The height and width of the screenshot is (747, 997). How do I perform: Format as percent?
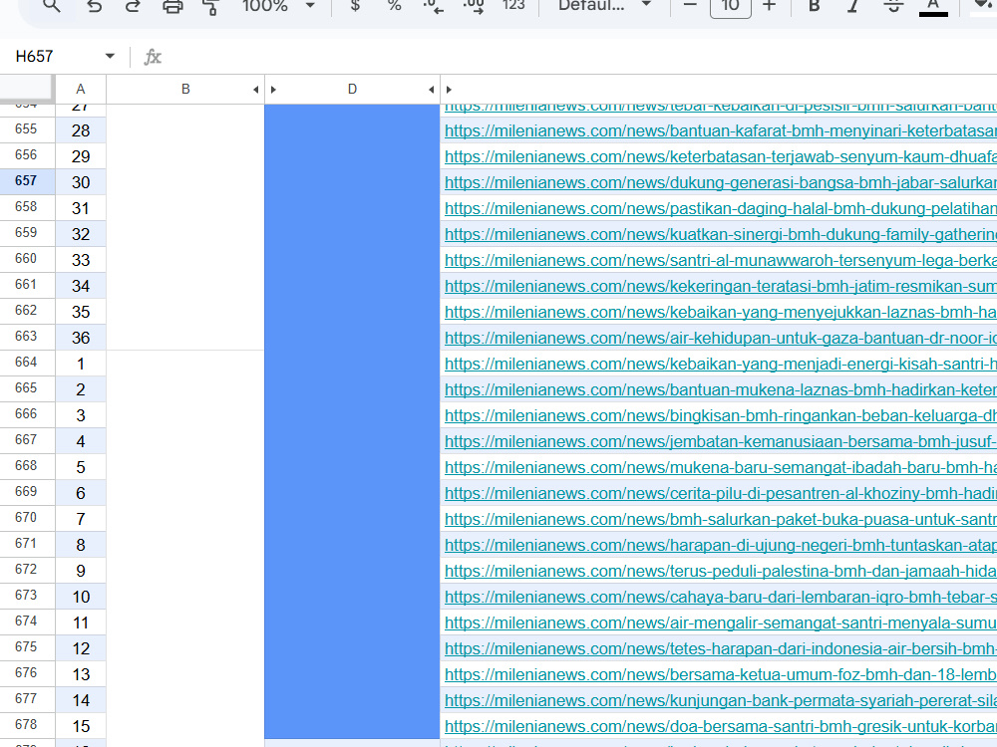394,6
